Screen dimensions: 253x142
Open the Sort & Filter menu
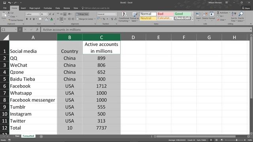pos(234,17)
